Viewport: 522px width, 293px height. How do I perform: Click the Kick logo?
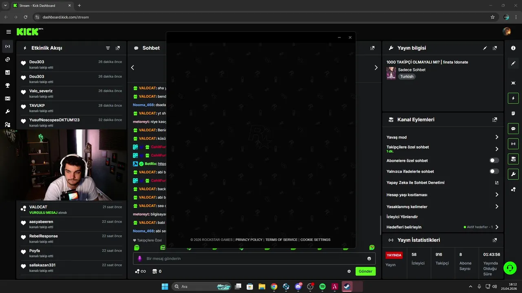click(x=30, y=31)
